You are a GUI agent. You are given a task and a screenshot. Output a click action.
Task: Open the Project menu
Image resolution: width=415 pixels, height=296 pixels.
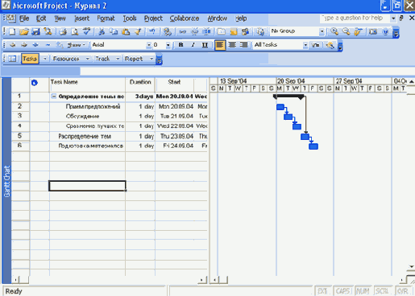[x=153, y=18]
